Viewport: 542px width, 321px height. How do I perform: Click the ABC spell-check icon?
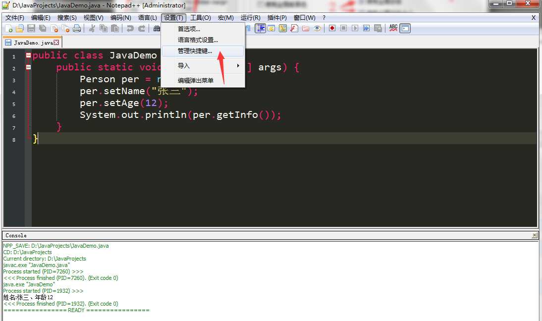(393, 28)
